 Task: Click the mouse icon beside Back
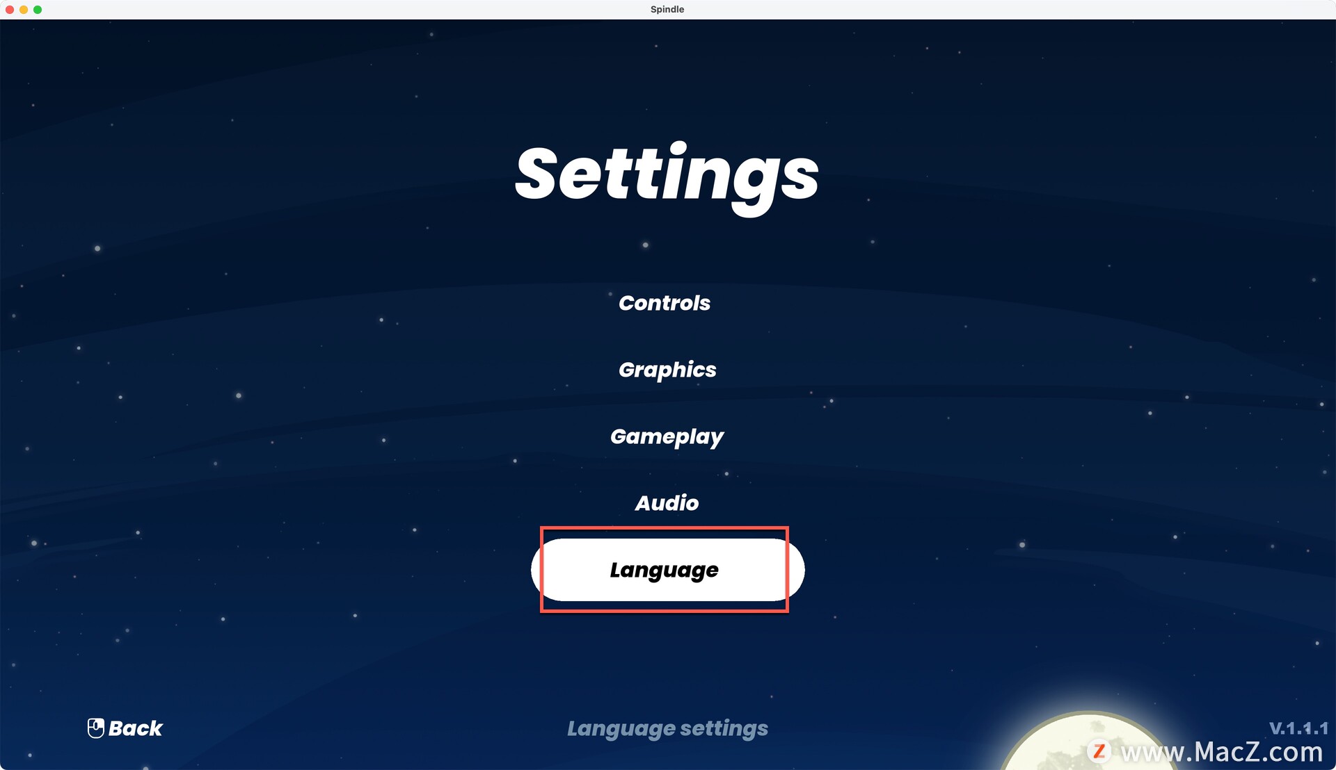(x=95, y=728)
